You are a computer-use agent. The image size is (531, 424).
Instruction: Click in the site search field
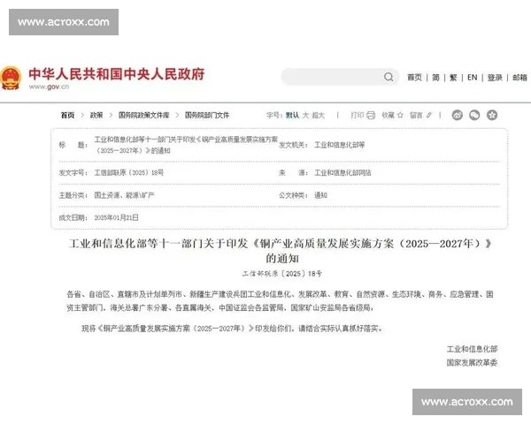[340, 77]
